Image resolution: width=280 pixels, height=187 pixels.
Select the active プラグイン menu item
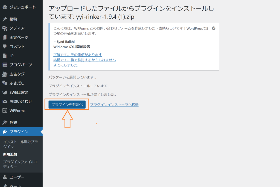[21, 132]
